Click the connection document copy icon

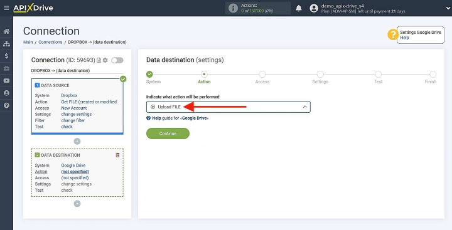pyautogui.click(x=99, y=60)
